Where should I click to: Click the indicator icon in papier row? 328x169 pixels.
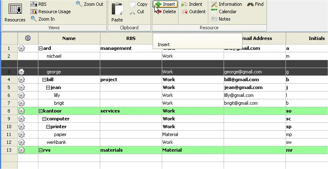tap(21, 134)
